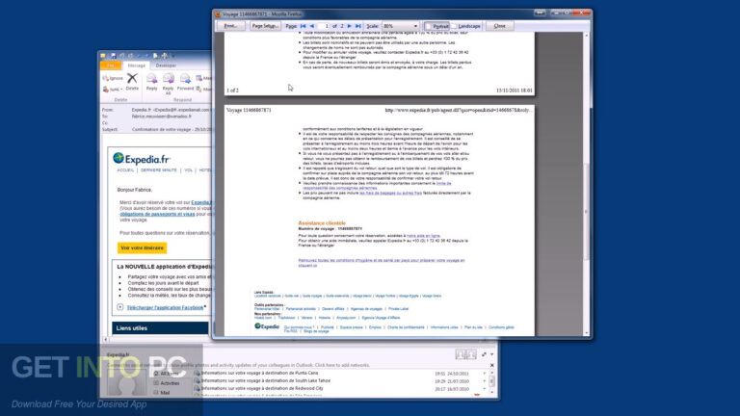Open the ACCUEIL link in email header

click(125, 170)
